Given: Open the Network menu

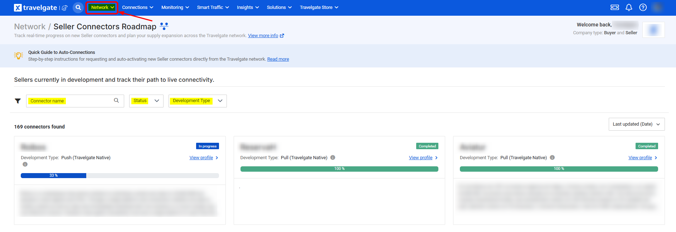Looking at the screenshot, I should 102,7.
